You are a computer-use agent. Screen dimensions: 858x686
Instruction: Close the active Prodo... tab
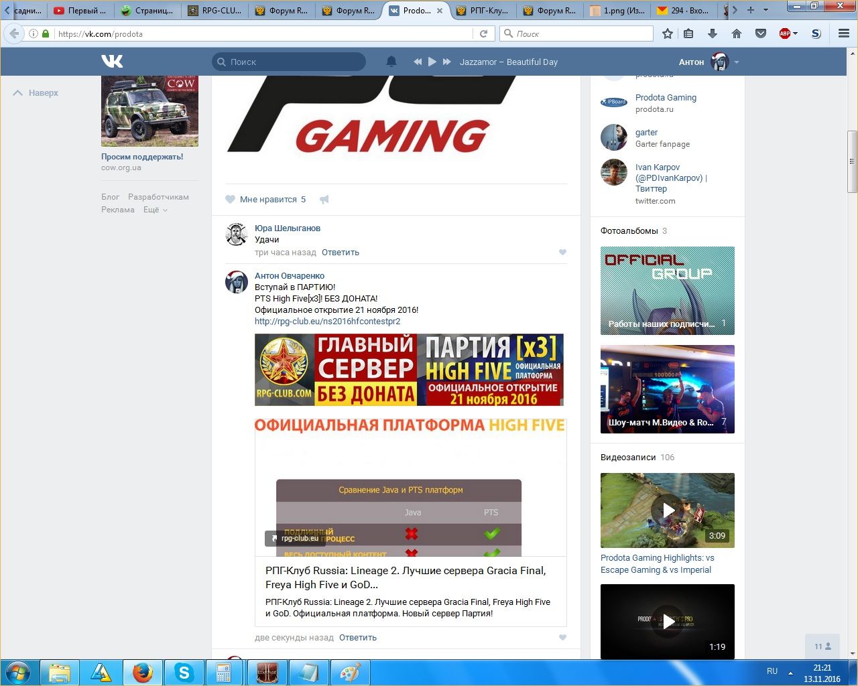440,11
